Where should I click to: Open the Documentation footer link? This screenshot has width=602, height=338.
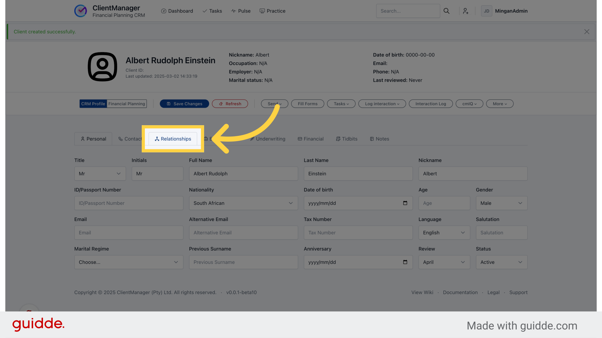[460, 292]
